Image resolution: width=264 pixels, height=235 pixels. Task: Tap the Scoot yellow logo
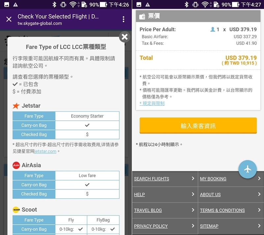16,210
